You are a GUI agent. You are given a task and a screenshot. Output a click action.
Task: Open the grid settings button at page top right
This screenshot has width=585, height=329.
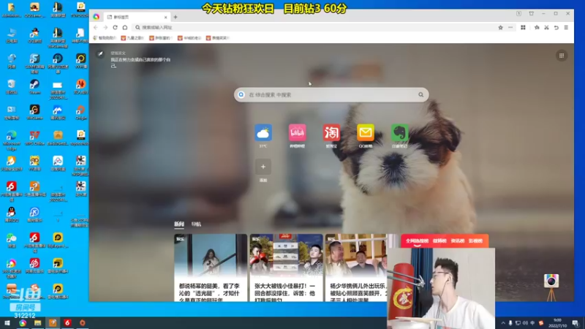pos(562,56)
